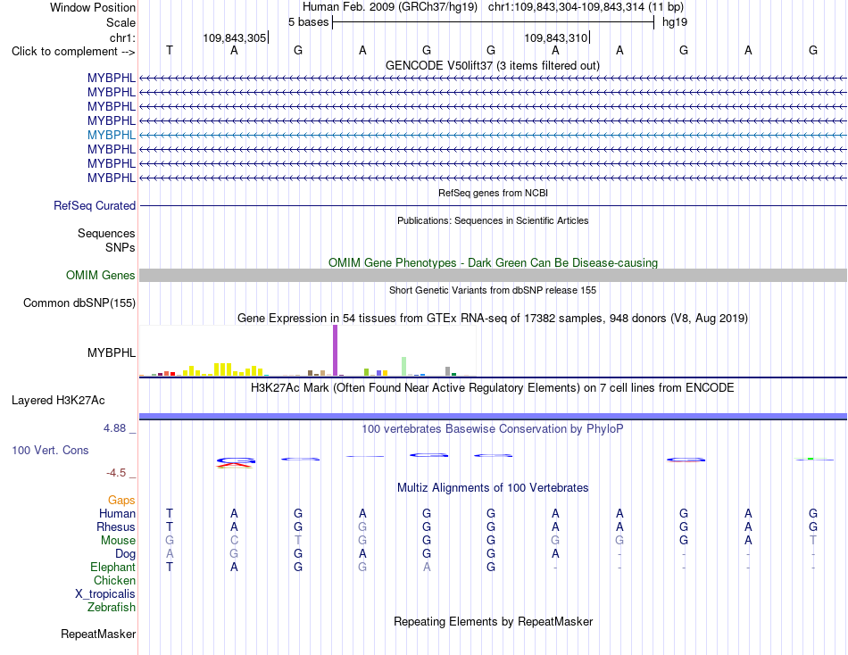Click the RepeatMasker track label
This screenshot has height=655, width=848.
[x=98, y=634]
